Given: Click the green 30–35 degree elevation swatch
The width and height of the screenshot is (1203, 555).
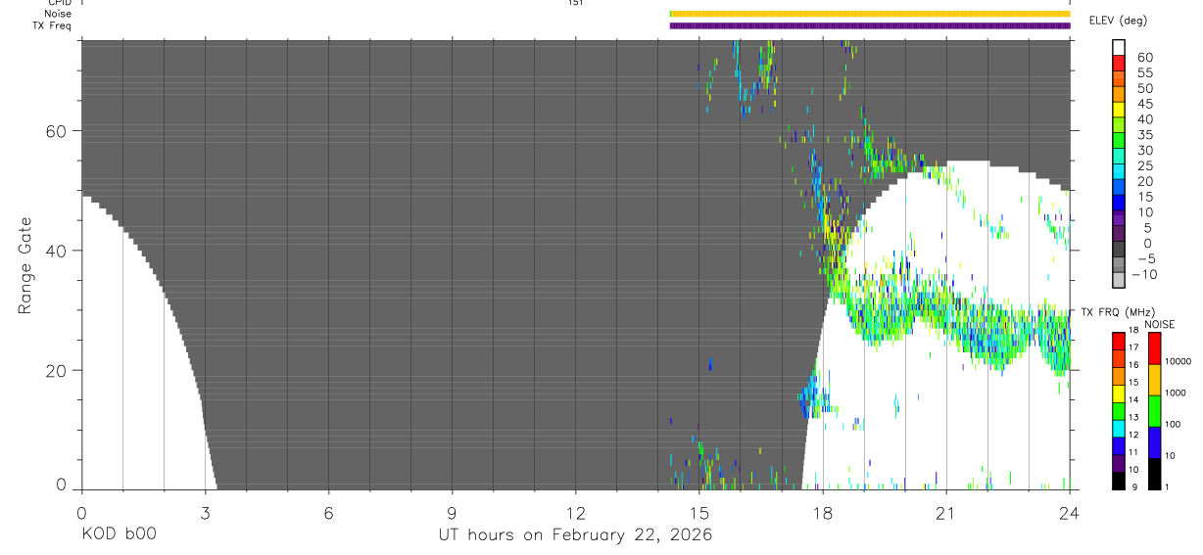Looking at the screenshot, I should coord(1118,140).
